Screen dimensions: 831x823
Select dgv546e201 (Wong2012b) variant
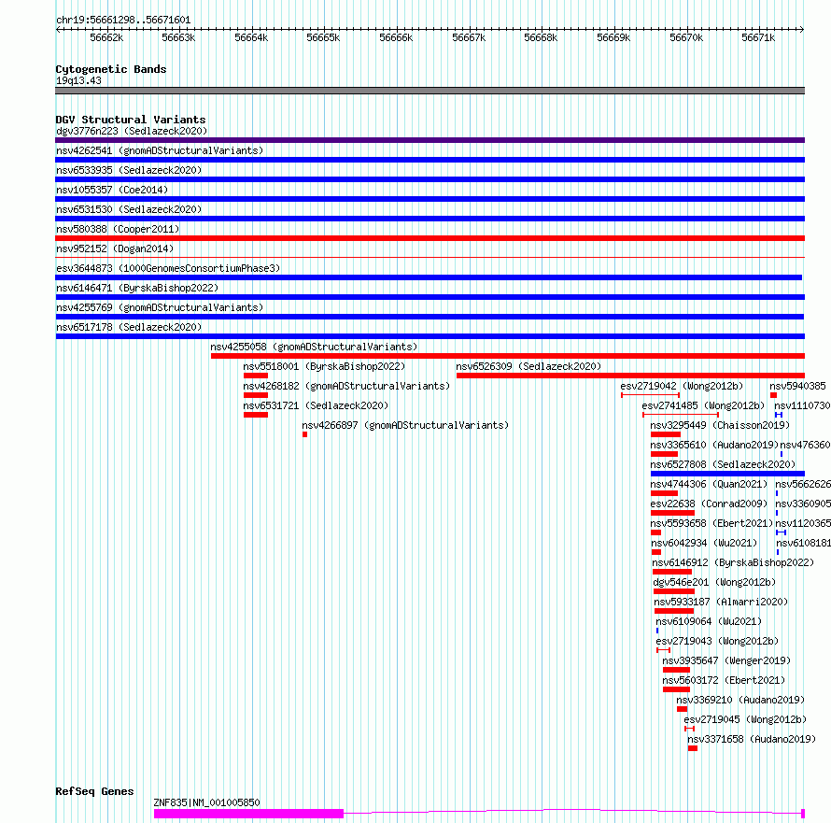[x=714, y=582]
